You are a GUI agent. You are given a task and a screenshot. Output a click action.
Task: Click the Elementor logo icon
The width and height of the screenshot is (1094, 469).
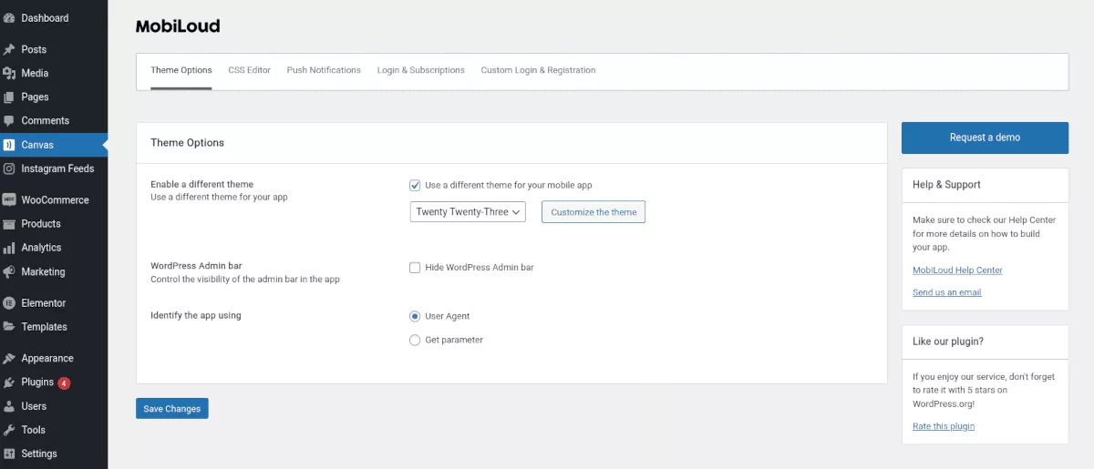[9, 302]
